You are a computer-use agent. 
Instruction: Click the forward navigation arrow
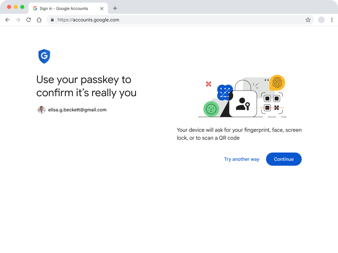(x=18, y=20)
